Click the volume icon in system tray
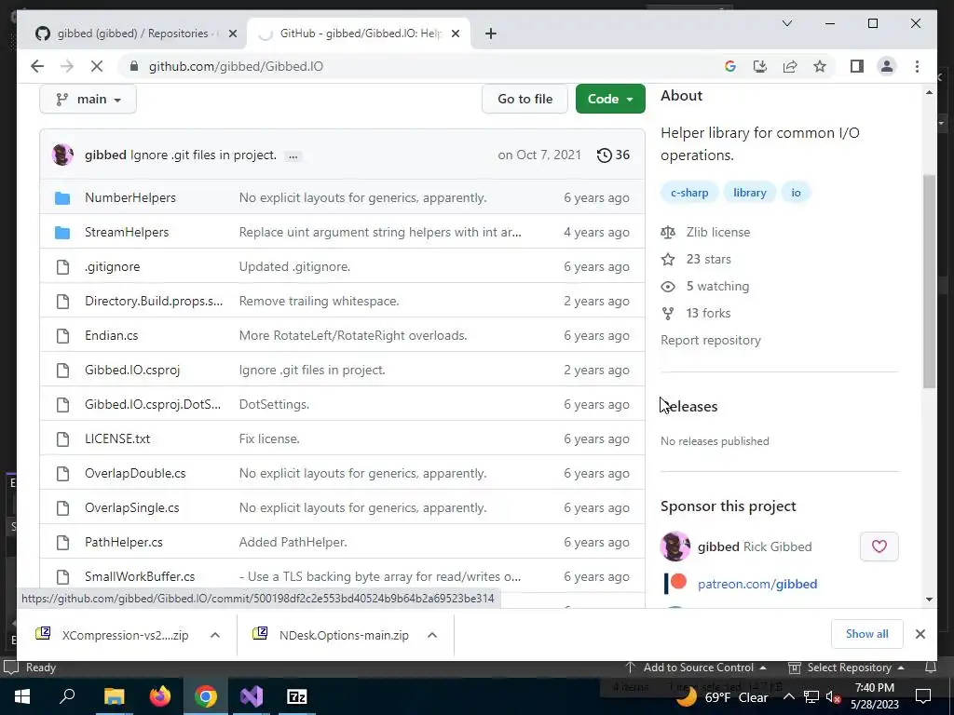Viewport: 954px width, 715px height. click(833, 696)
